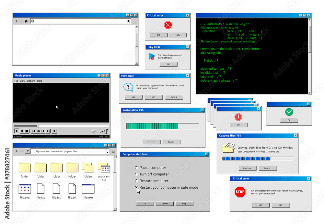Click the browser address bar
The height and width of the screenshot is (224, 324).
pos(81,21)
